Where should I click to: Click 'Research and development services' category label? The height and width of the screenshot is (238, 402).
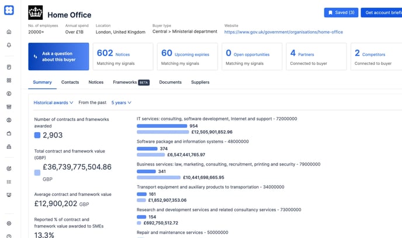(219, 210)
